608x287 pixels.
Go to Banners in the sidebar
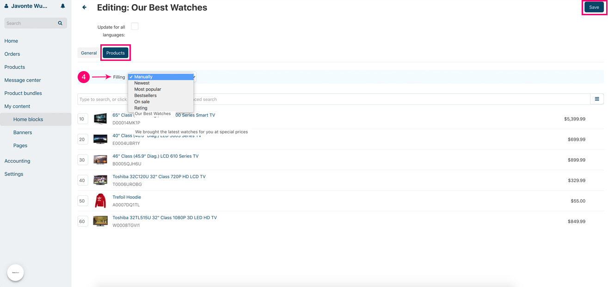[23, 132]
